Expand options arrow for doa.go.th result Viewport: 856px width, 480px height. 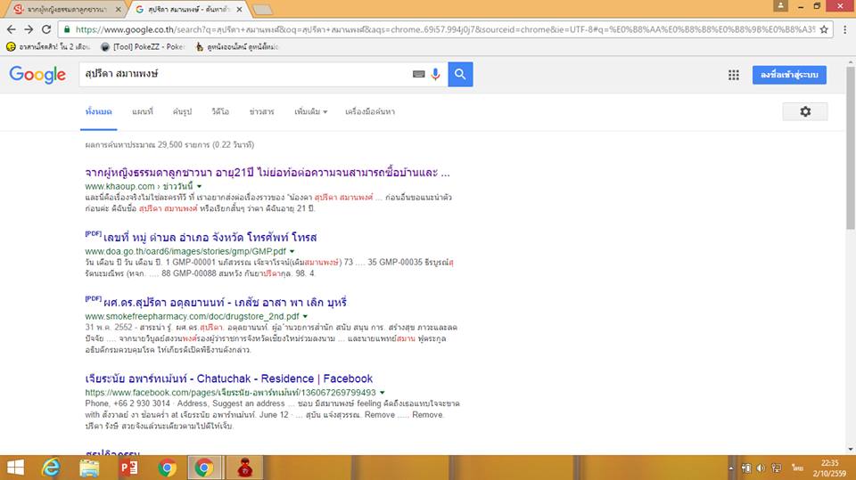click(x=292, y=251)
